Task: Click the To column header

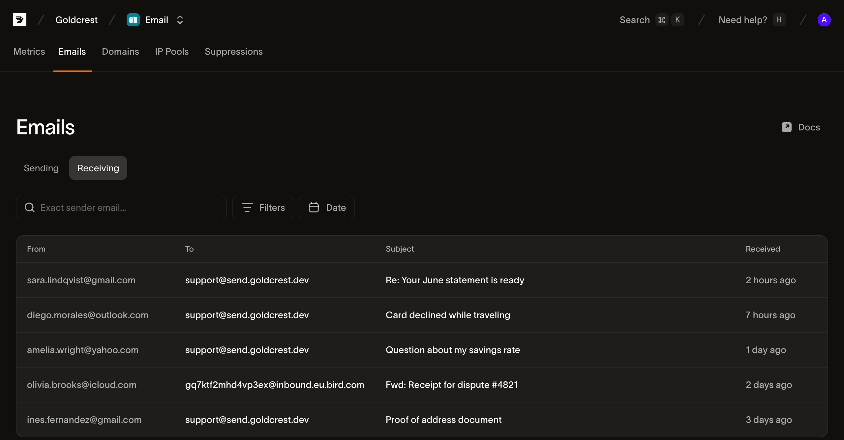Action: click(x=190, y=249)
